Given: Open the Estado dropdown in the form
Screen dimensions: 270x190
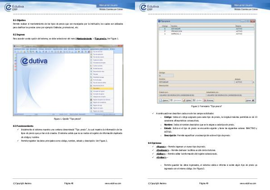Looking at the screenshot, I should point(253,82).
